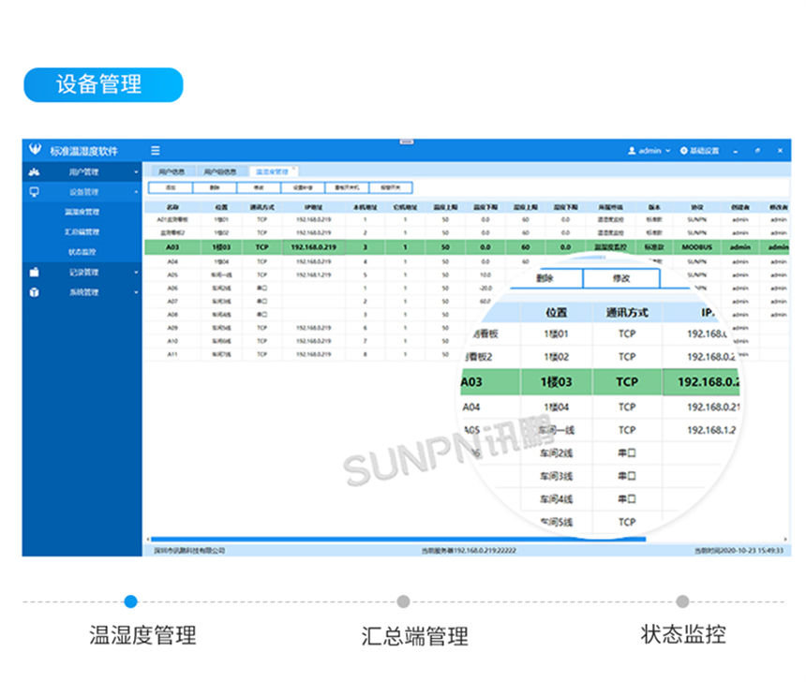This screenshot has height=682, width=806.
Task: Click the 记录管理 briefcase icon
Action: [x=35, y=272]
